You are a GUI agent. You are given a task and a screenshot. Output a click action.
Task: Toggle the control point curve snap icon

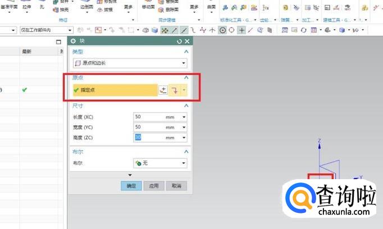193,30
